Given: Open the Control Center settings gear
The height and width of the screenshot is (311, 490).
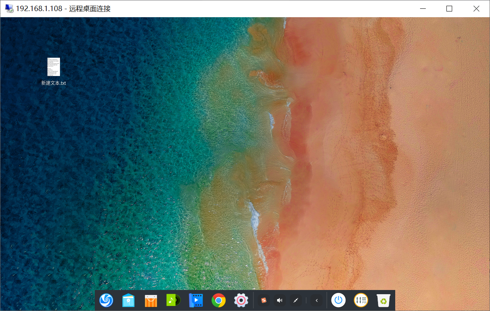Looking at the screenshot, I should (241, 300).
